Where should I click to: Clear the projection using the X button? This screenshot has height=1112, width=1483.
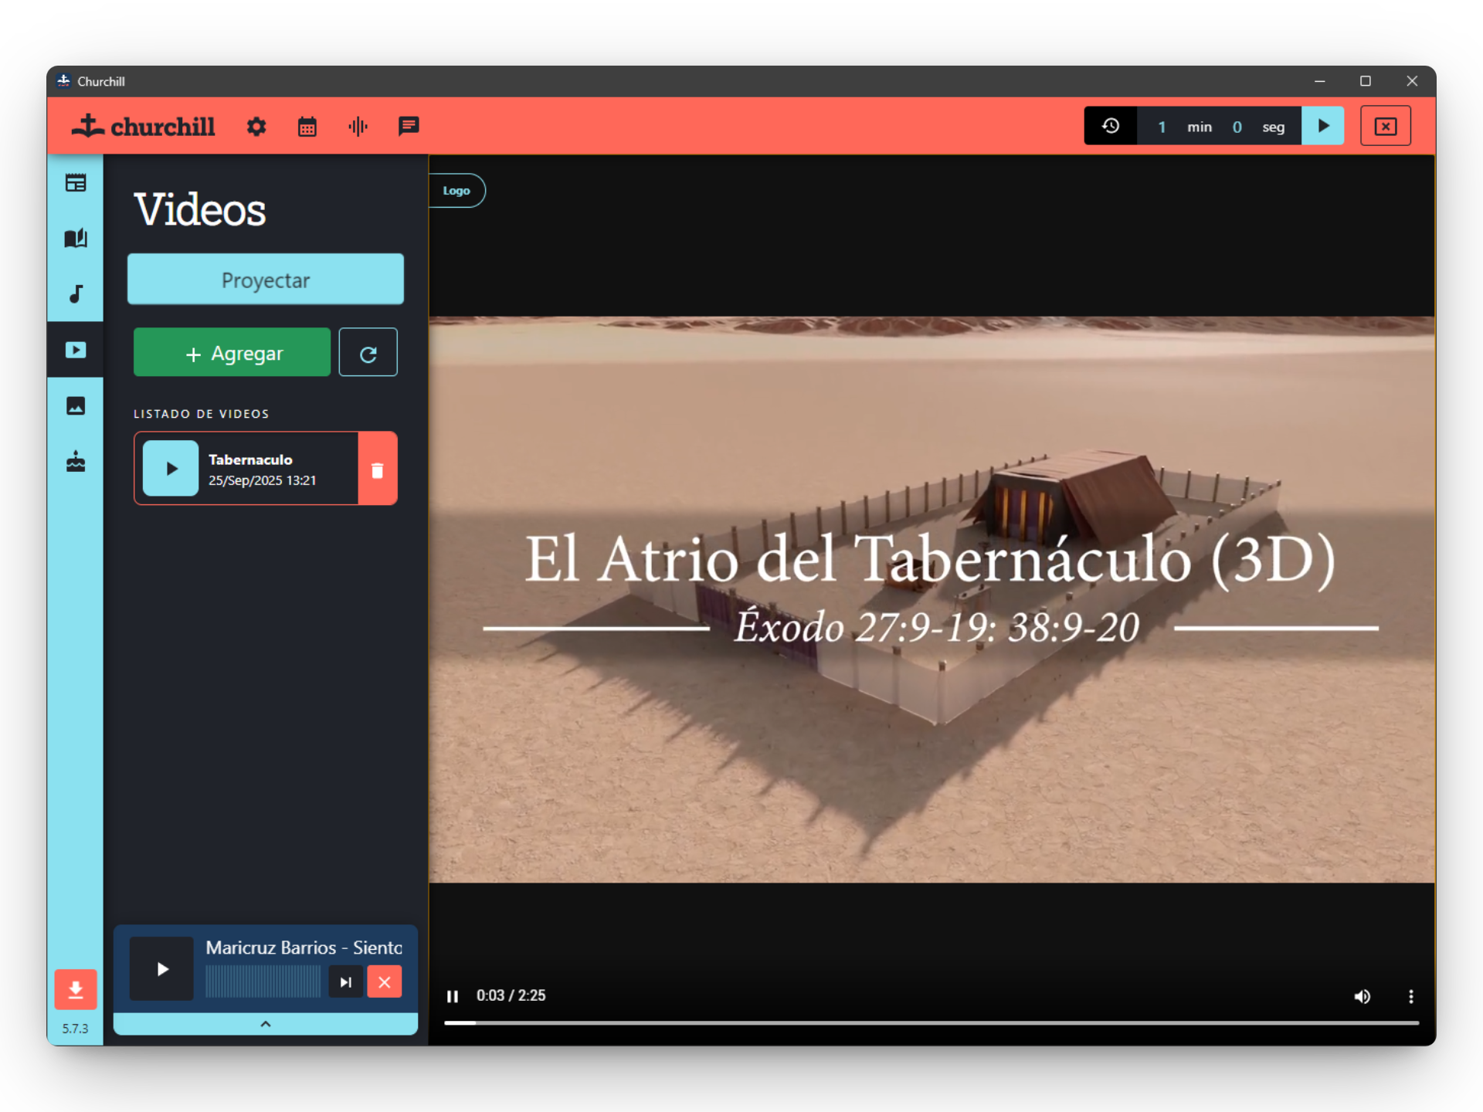[1386, 125]
